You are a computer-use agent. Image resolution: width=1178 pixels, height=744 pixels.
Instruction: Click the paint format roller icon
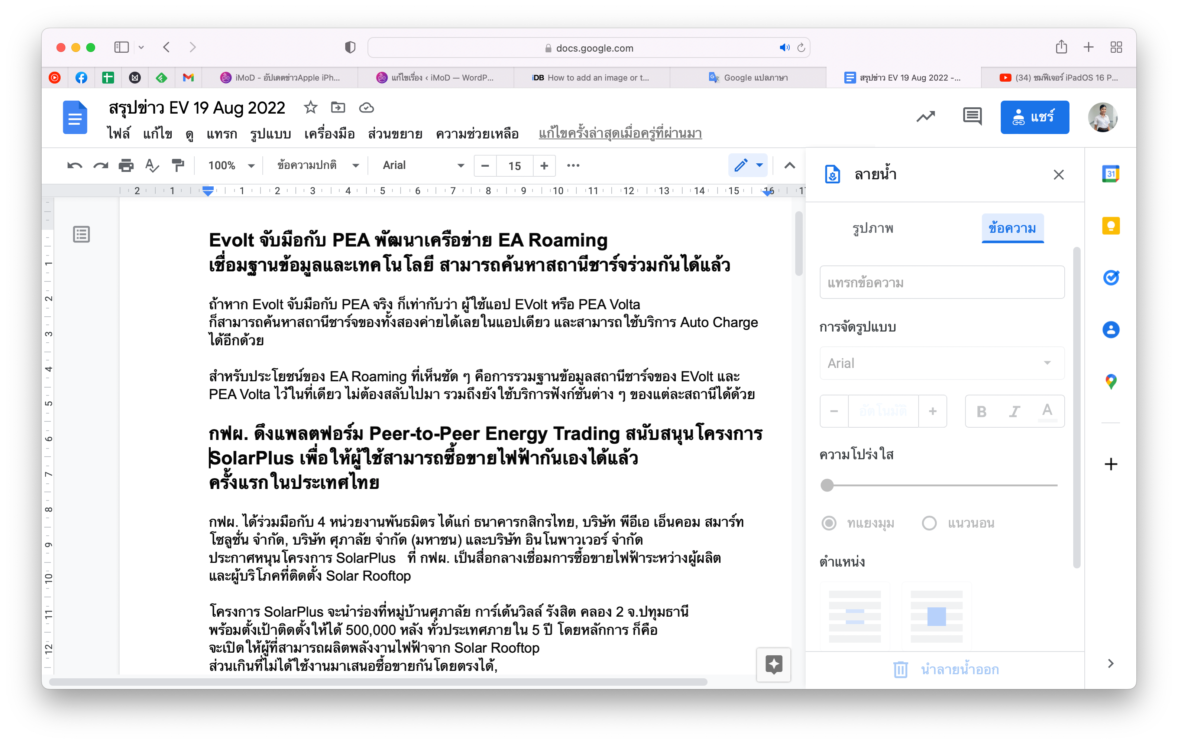[x=178, y=166]
